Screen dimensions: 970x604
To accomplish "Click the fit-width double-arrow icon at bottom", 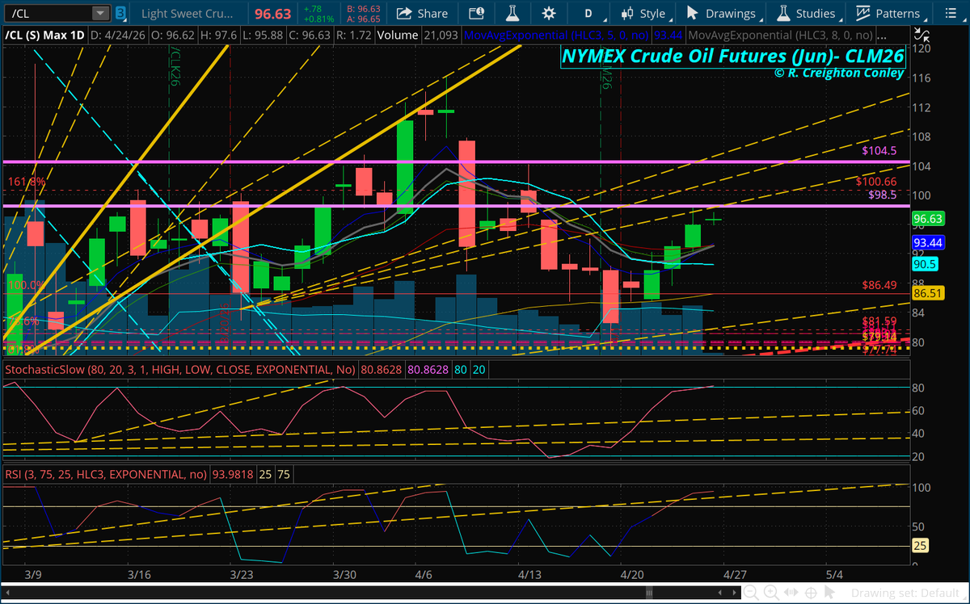I will [791, 592].
